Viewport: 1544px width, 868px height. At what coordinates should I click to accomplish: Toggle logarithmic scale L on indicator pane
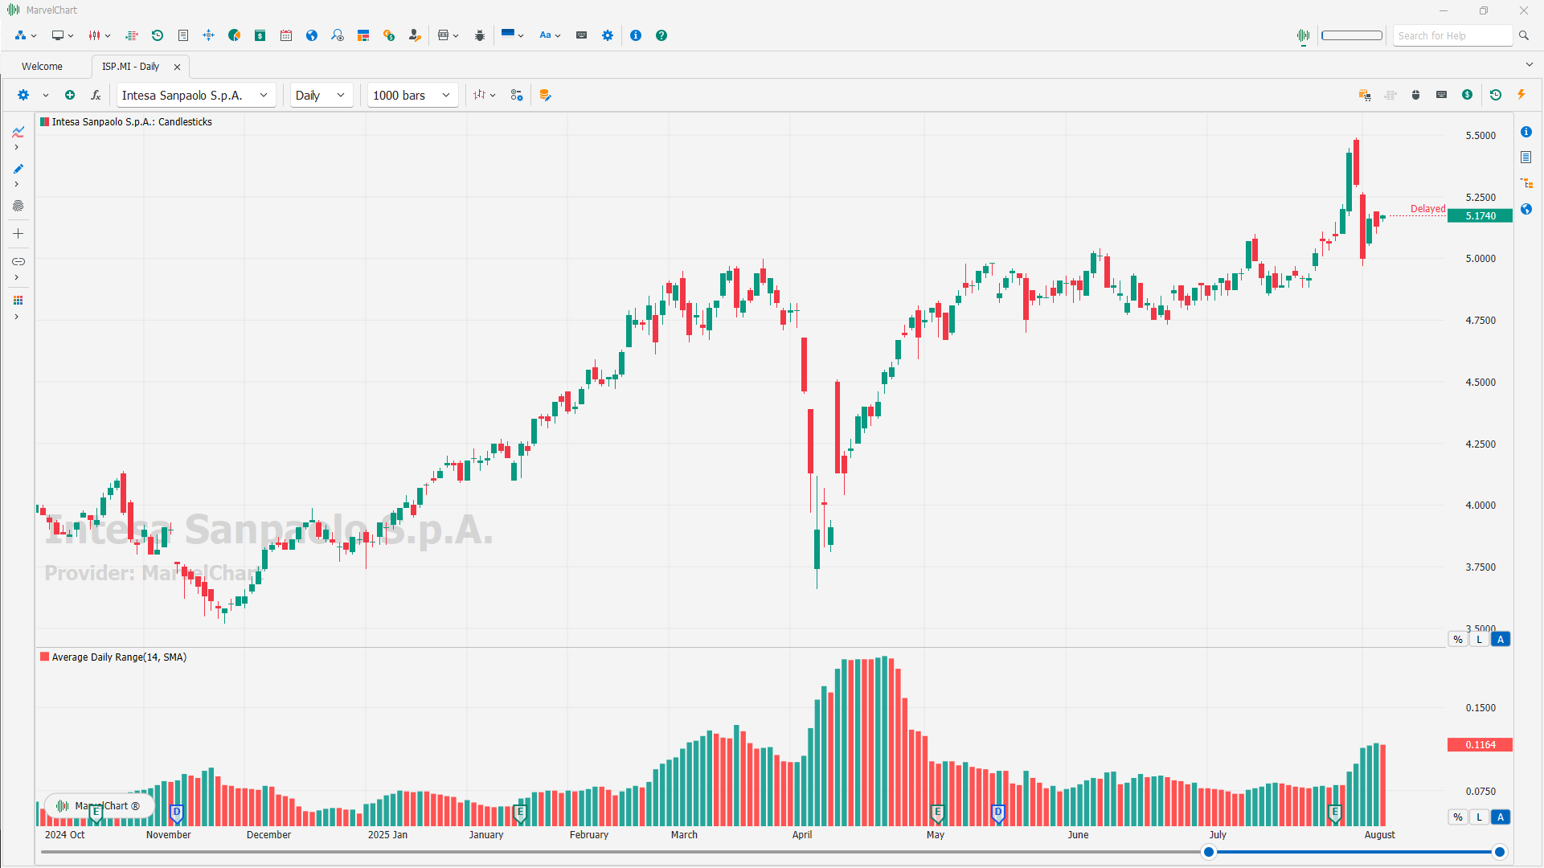[x=1479, y=817]
